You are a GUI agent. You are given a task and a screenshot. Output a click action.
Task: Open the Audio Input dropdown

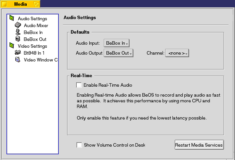point(117,43)
